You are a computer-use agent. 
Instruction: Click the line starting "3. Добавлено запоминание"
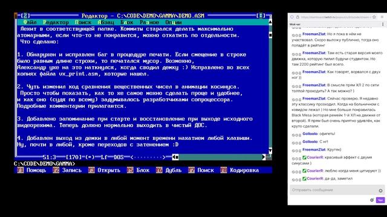(135, 119)
